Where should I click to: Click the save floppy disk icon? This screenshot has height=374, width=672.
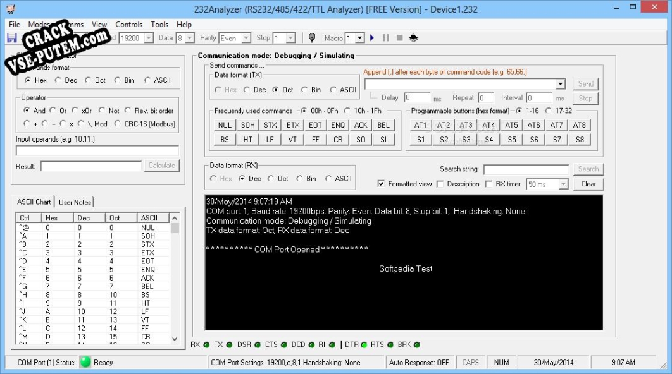12,38
